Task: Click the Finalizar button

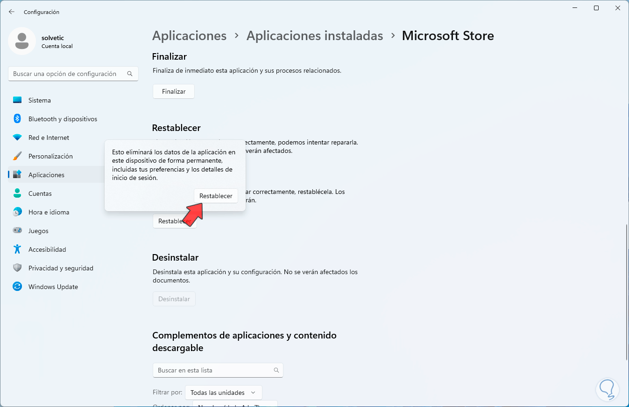Action: [174, 91]
